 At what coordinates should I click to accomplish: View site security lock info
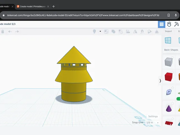coord(4,15)
